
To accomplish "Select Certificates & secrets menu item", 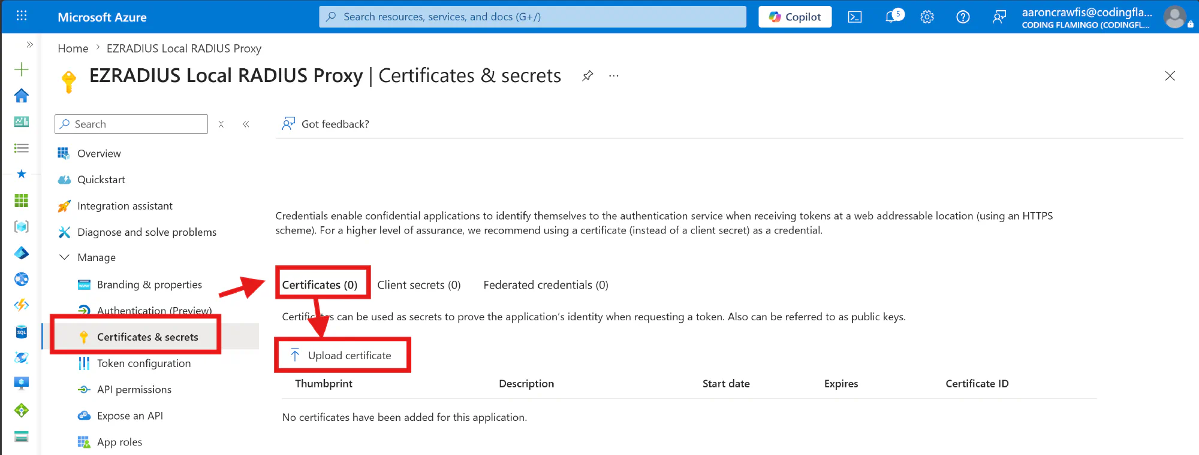I will (x=147, y=337).
